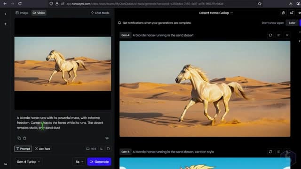Switch to the Image tab
Image resolution: width=301 pixels, height=169 pixels.
click(22, 13)
